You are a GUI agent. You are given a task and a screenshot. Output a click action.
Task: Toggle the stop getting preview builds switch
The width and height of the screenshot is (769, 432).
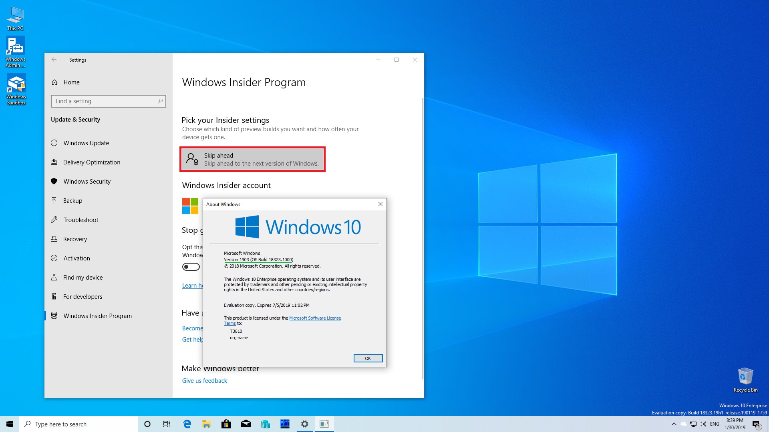click(x=191, y=267)
